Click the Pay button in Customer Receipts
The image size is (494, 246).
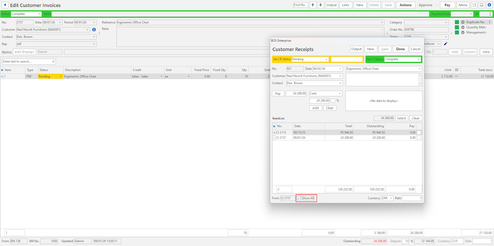[x=278, y=94]
